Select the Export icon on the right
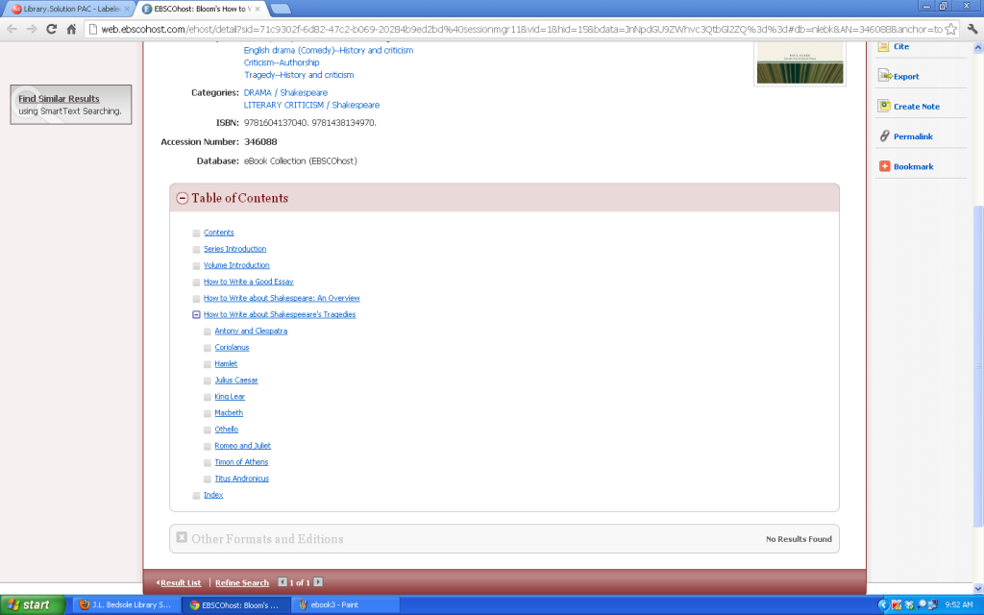This screenshot has width=984, height=615. pos(885,76)
